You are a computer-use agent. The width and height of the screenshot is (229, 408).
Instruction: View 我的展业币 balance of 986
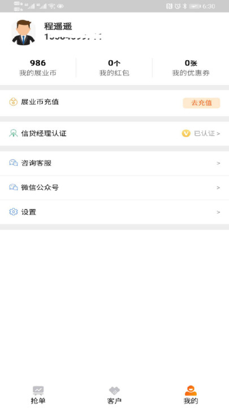38,67
